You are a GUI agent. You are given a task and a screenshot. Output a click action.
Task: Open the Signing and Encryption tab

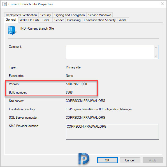pos(69,15)
